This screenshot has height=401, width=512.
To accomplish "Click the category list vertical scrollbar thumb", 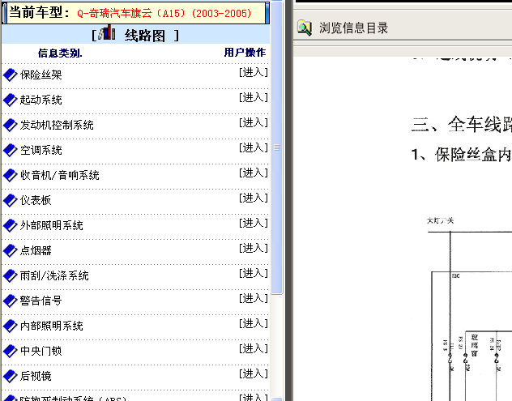I will point(276,147).
